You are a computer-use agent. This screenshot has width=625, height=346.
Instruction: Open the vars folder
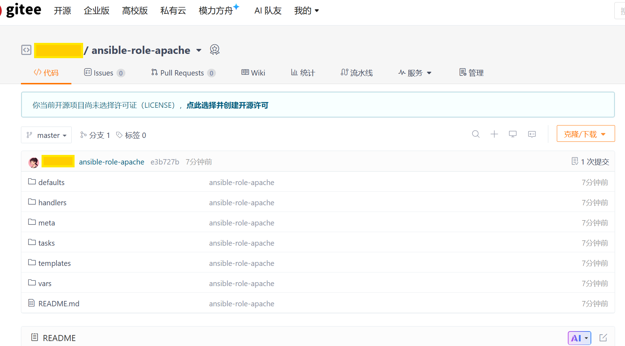click(45, 283)
